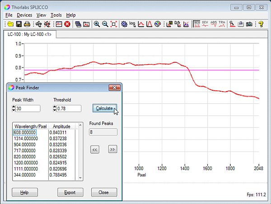Decrease Peak Width with down arrow
271x204 pixels.
point(14,110)
